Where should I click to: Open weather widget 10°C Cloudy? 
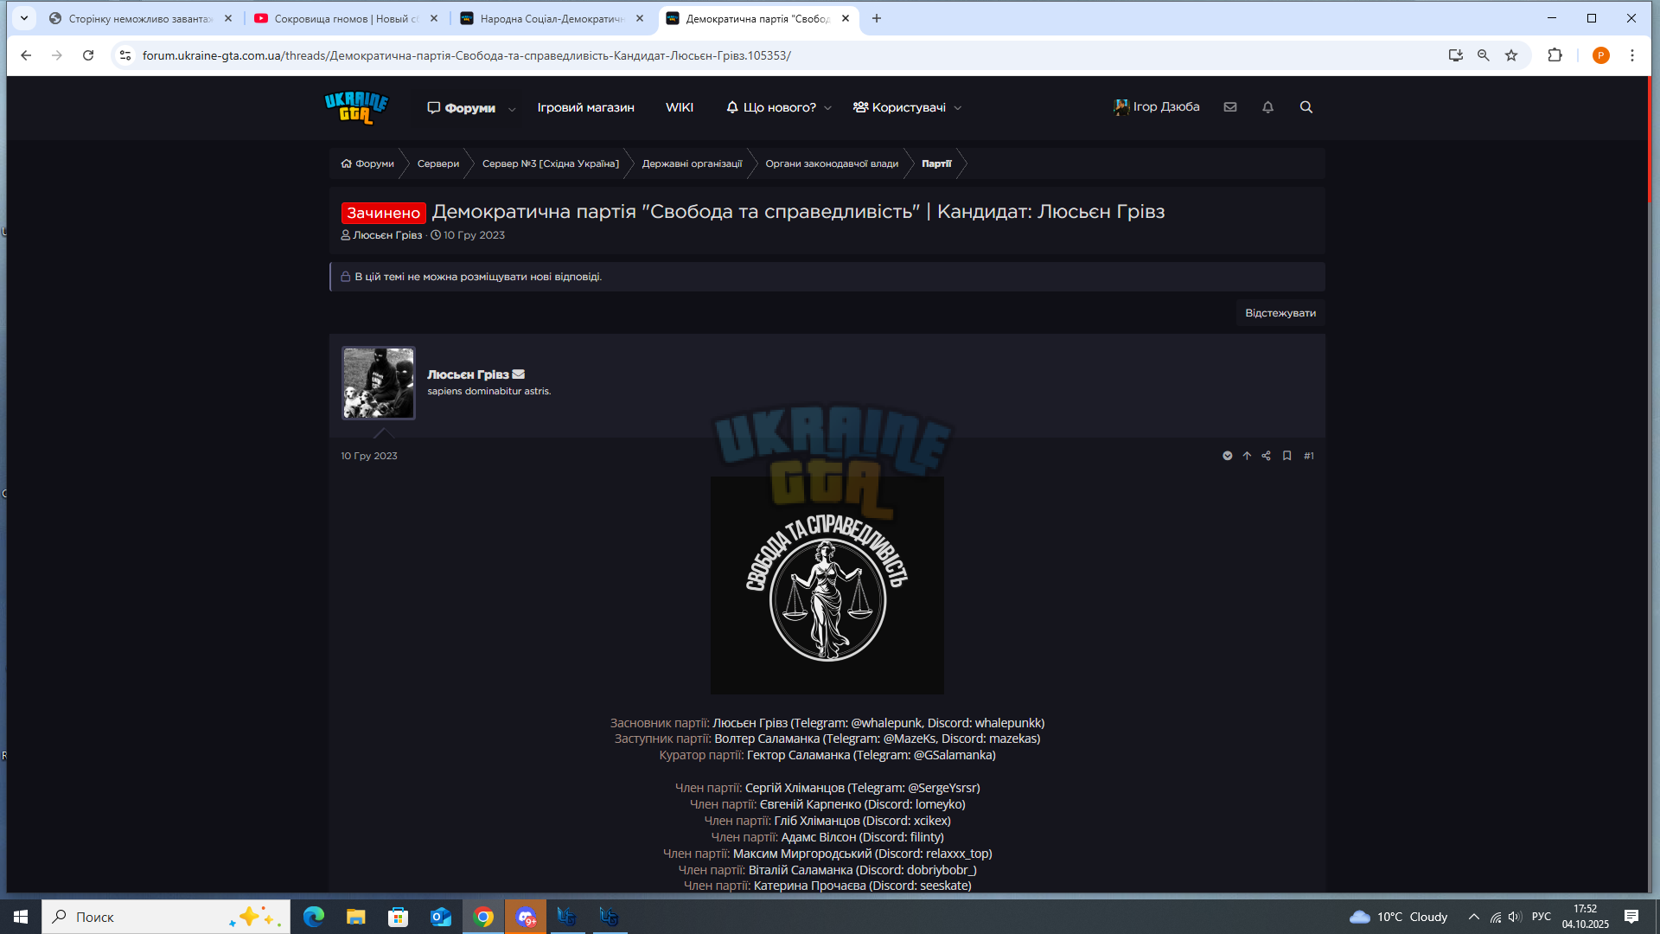tap(1398, 917)
